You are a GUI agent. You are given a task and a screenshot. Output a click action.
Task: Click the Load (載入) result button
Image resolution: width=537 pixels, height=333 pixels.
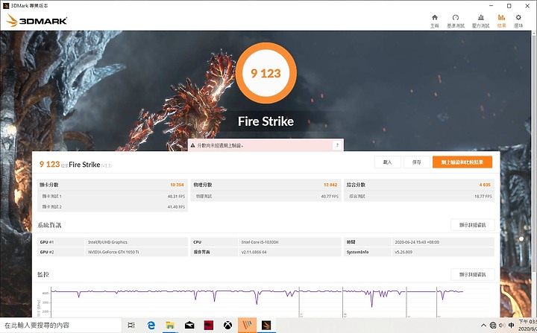(x=387, y=162)
